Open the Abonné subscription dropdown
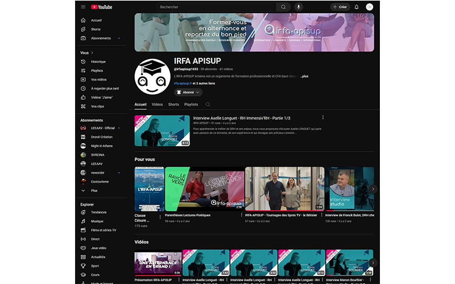The image size is (455, 284). click(x=188, y=93)
